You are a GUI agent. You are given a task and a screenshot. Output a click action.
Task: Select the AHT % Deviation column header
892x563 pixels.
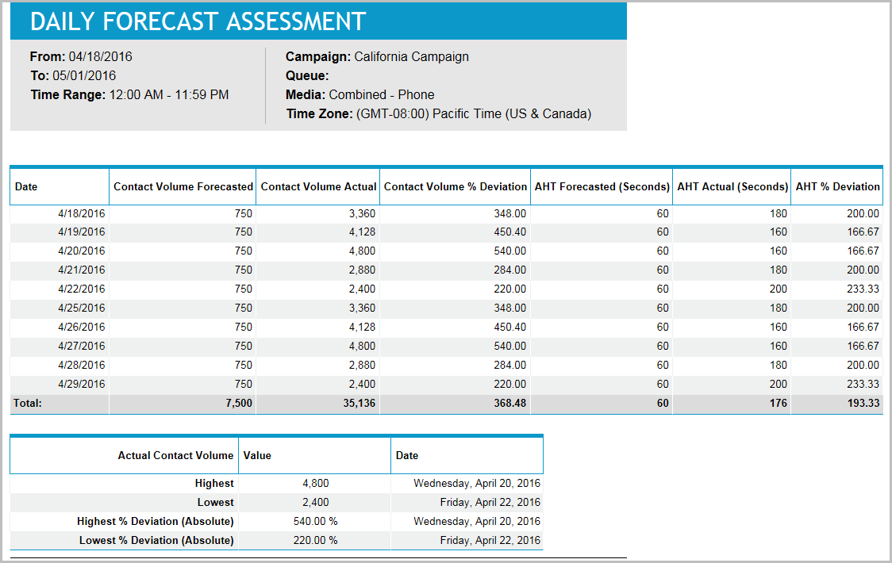(837, 186)
